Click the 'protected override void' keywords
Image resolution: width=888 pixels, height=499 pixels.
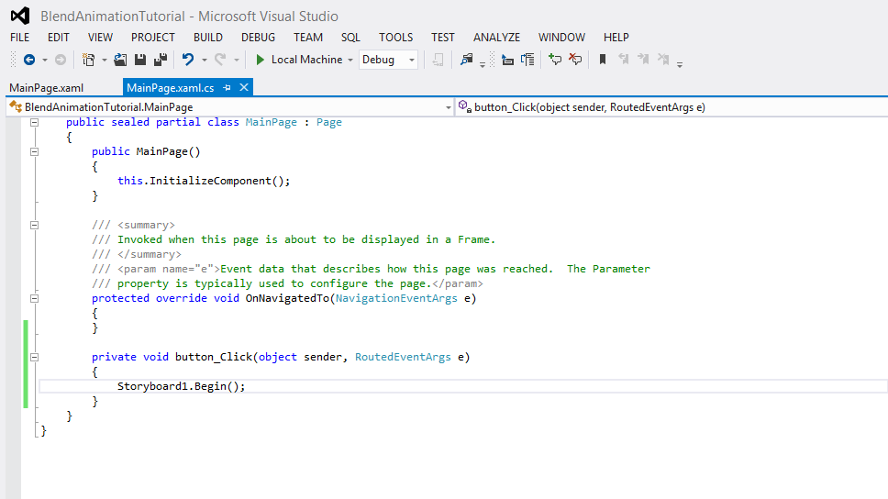(165, 298)
